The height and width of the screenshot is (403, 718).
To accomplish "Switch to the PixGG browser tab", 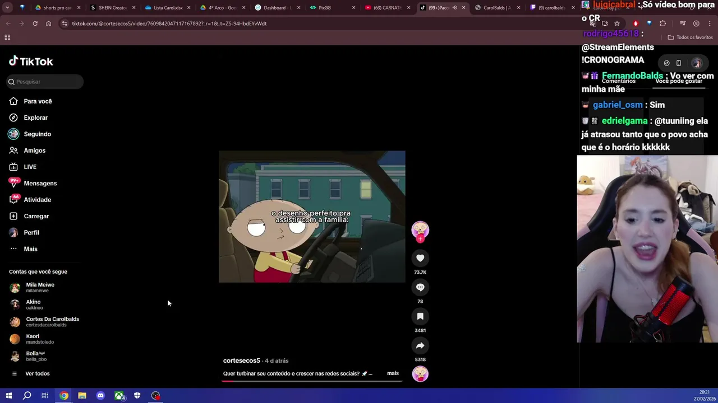I will click(x=332, y=8).
